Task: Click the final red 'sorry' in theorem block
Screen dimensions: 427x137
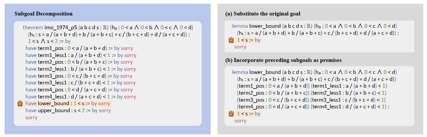Action: 31,117
